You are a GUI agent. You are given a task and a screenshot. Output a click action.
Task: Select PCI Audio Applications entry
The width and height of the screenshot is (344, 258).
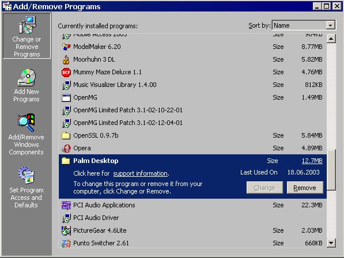(x=192, y=206)
